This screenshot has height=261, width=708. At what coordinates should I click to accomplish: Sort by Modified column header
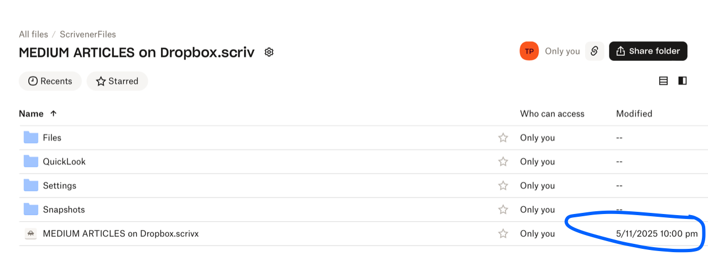(x=634, y=113)
